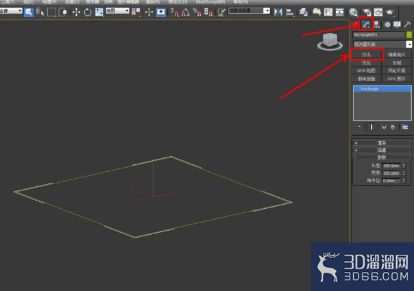Apply the 优化 modifier button

(367, 63)
